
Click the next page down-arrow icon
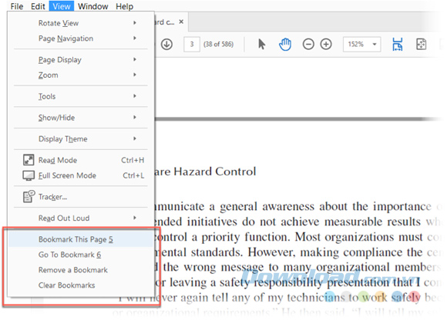(166, 44)
